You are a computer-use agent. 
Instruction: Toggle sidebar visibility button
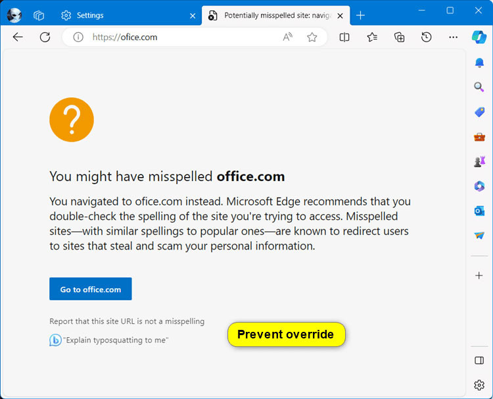479,360
